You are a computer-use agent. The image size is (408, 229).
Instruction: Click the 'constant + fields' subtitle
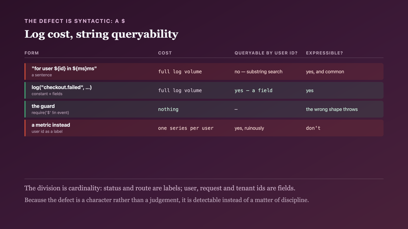47,94
